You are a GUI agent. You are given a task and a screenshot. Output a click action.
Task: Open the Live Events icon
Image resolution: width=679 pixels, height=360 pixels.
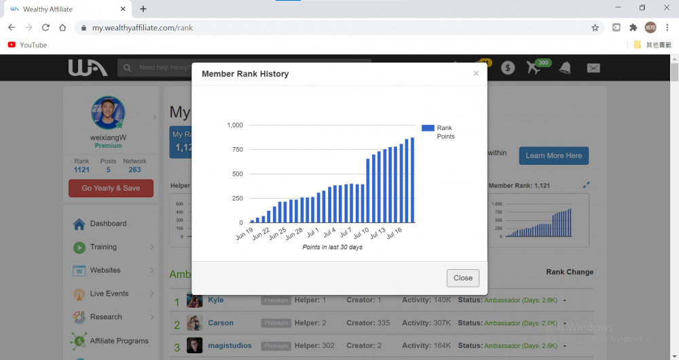pyautogui.click(x=79, y=294)
